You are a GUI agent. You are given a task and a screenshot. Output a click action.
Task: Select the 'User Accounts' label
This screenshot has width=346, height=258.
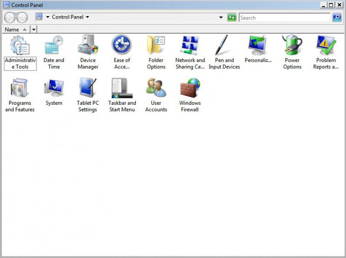coord(156,106)
